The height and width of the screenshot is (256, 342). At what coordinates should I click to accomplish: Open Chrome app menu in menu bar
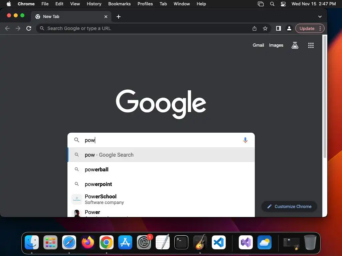(26, 4)
